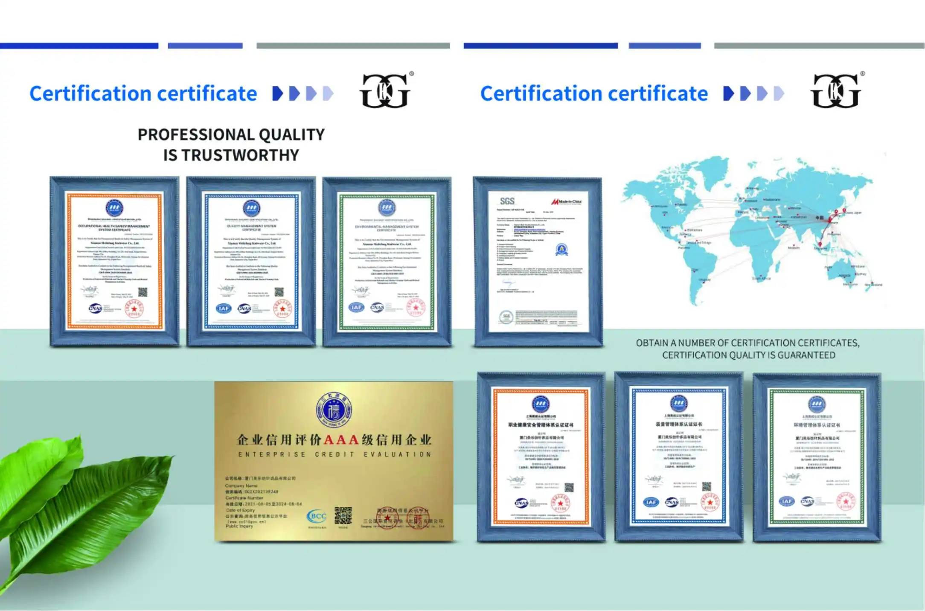Click the left Certification certificate heading
The height and width of the screenshot is (611, 925).
coord(143,93)
